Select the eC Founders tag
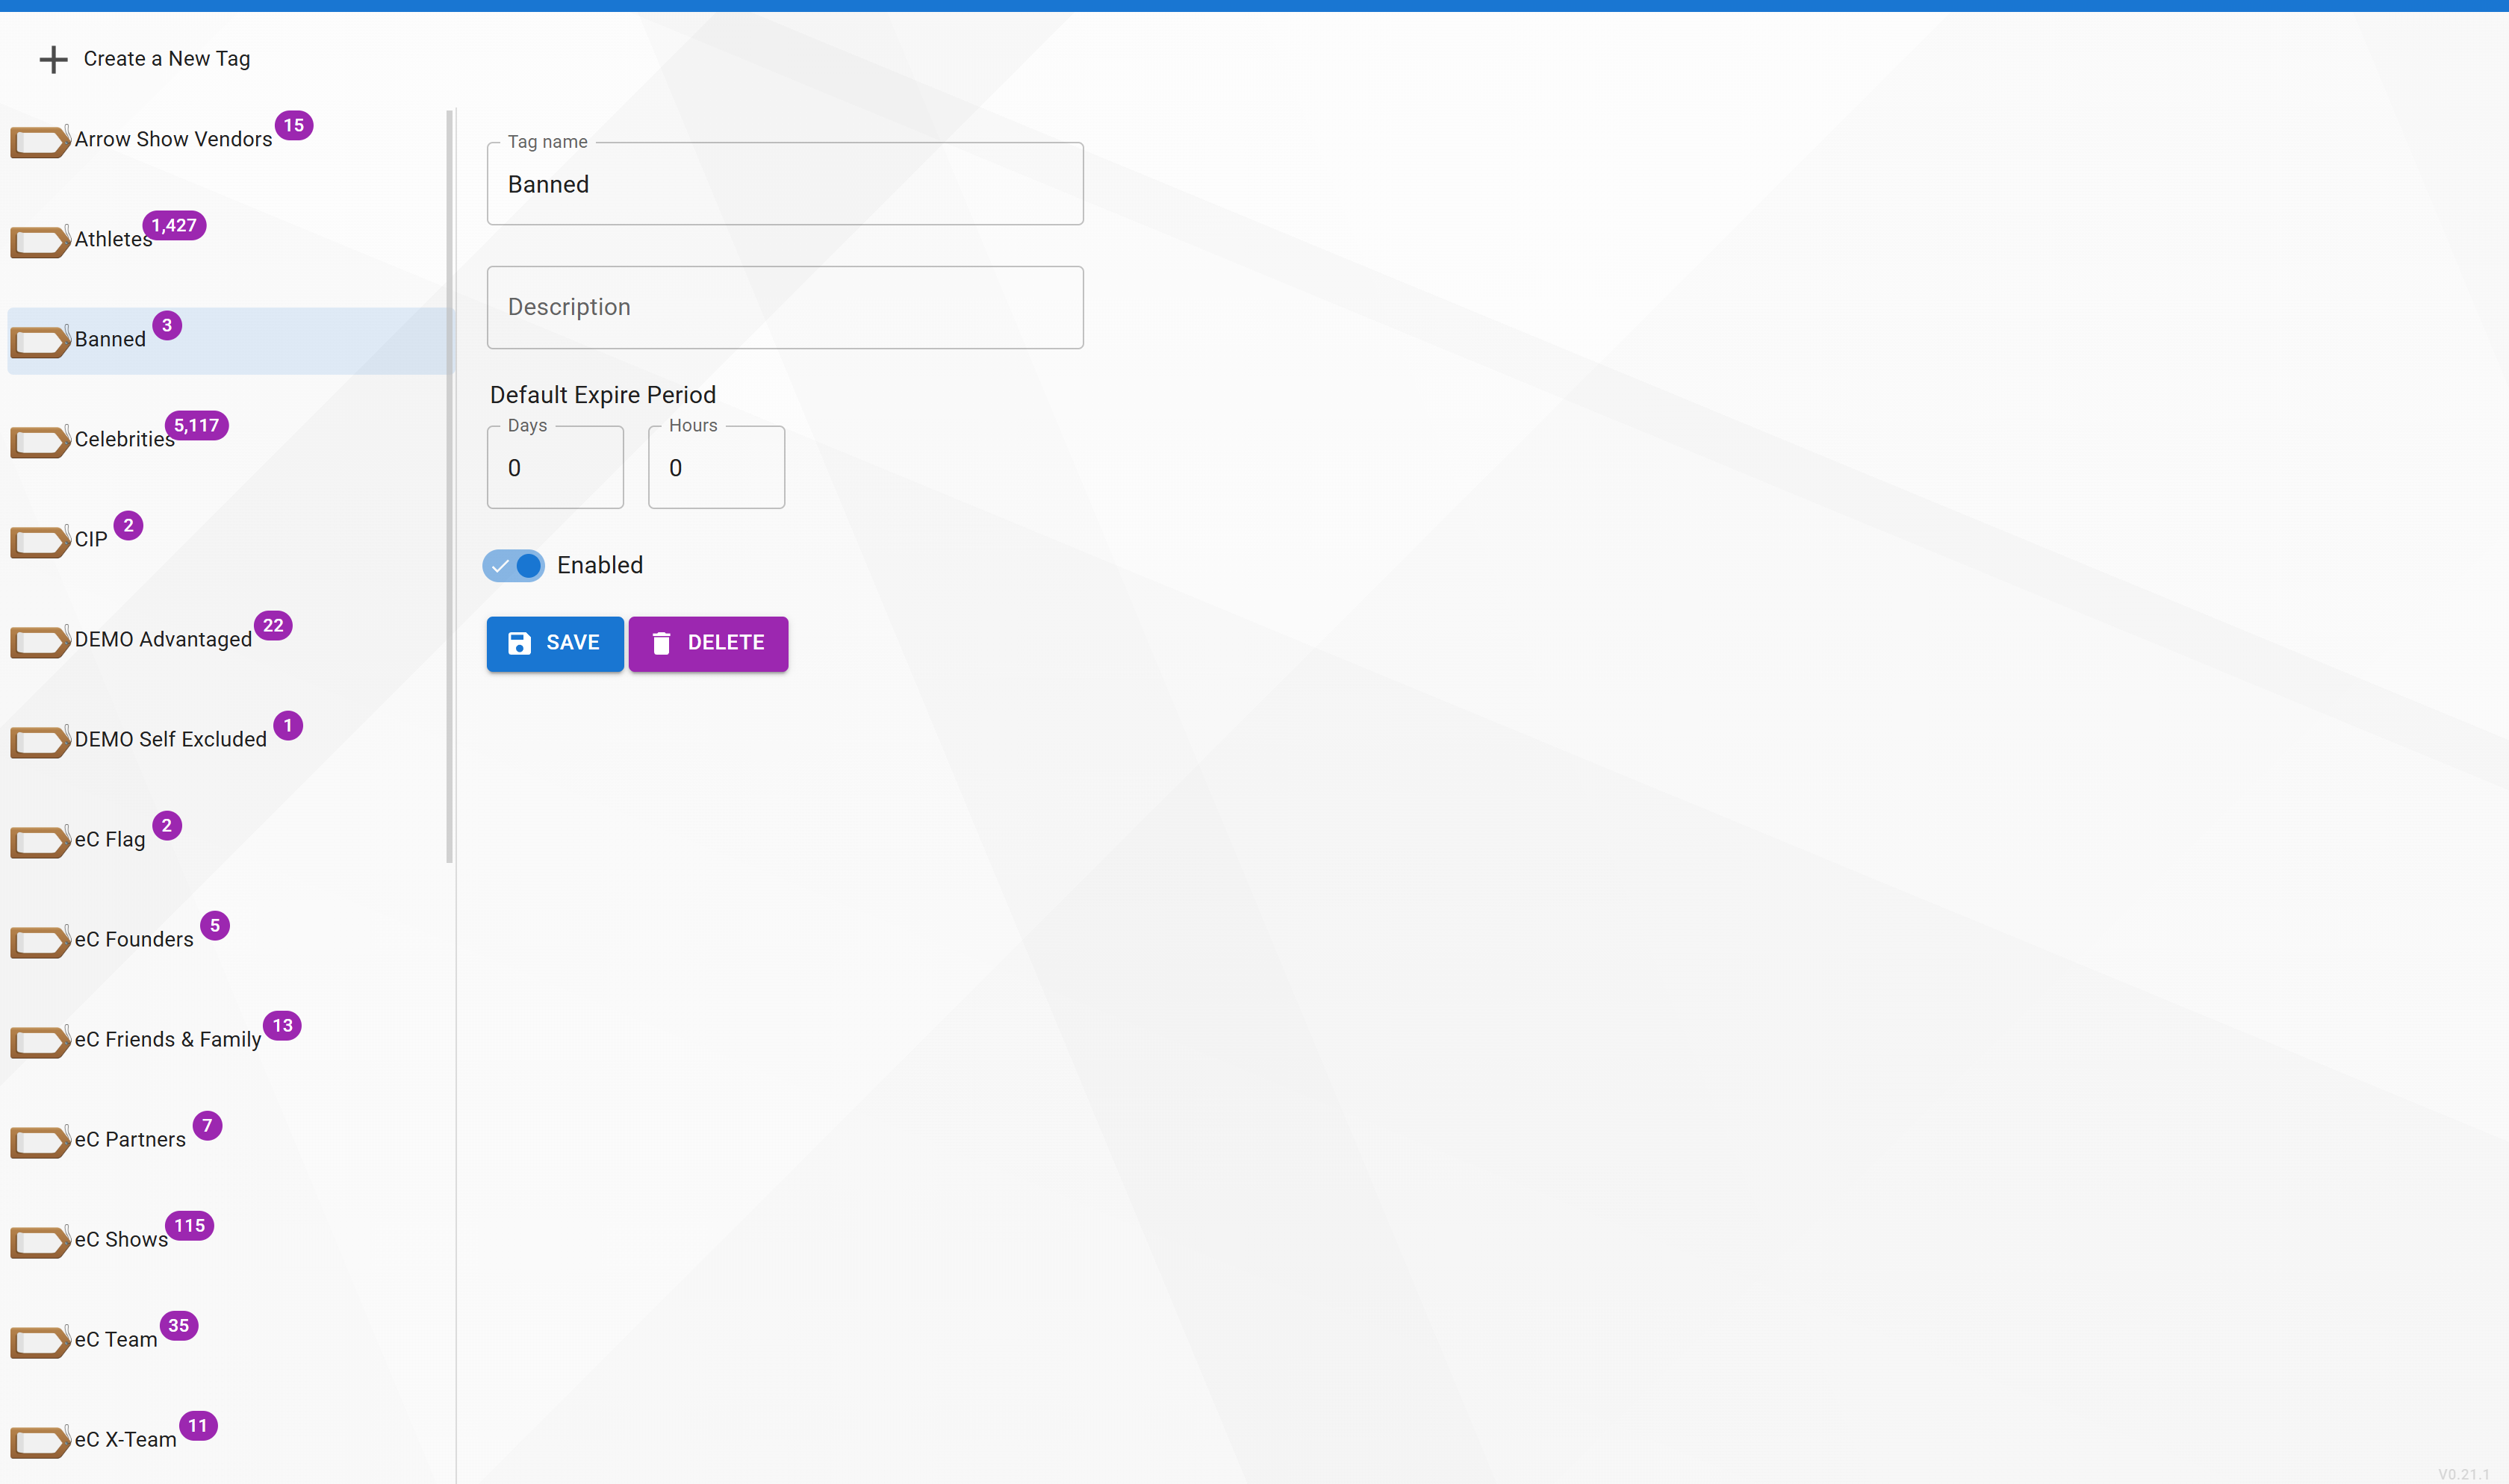The height and width of the screenshot is (1484, 2509). 134,940
